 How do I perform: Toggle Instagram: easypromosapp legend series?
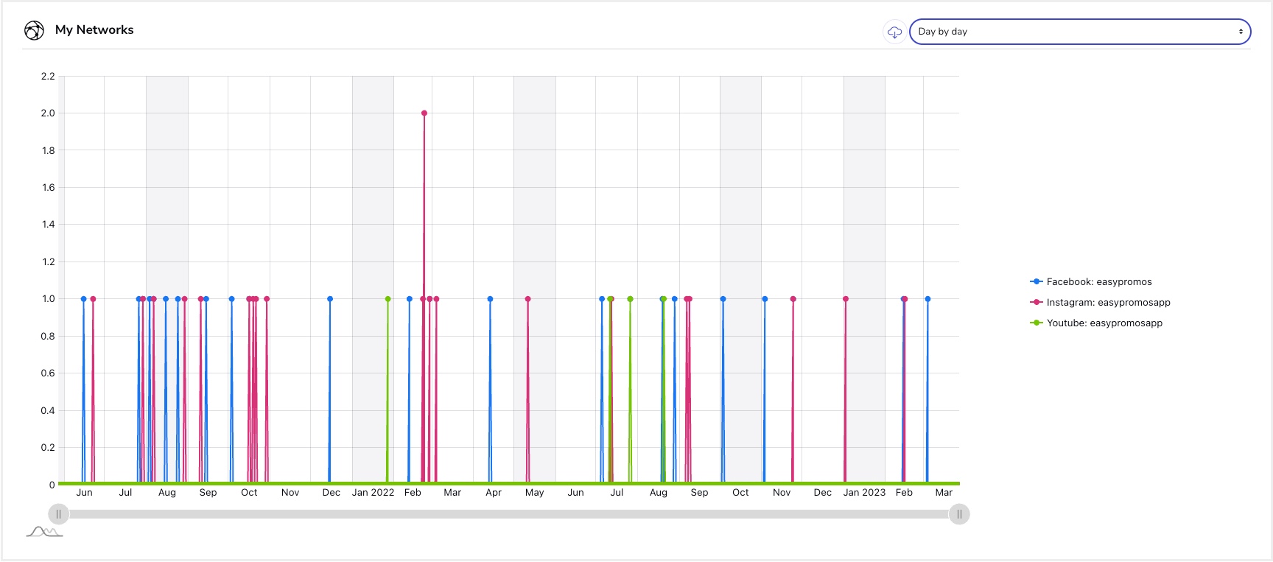(1100, 302)
